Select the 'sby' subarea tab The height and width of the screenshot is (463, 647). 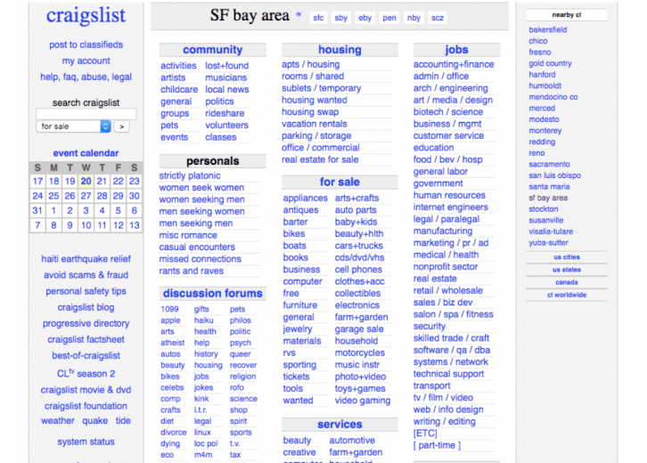click(x=340, y=18)
